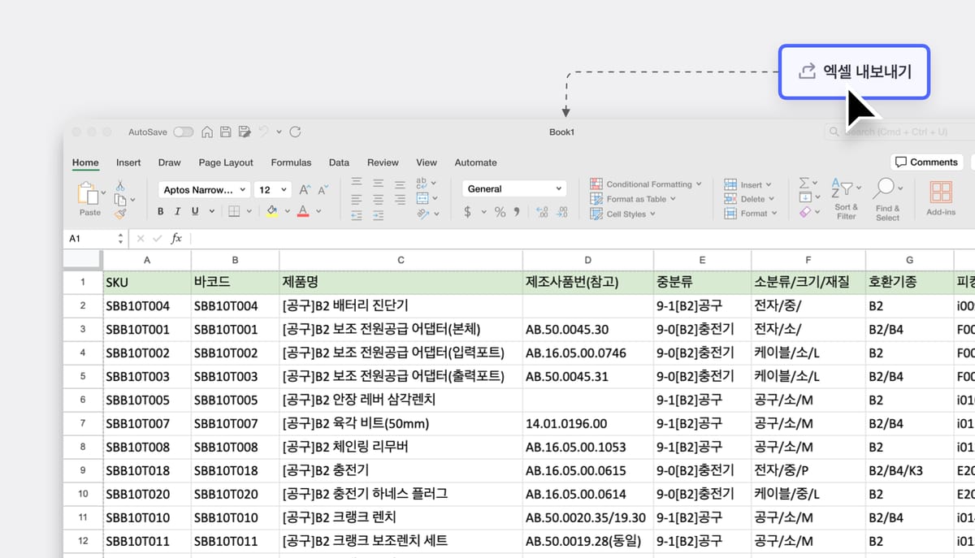Select the Cut scissors icon
The image size is (975, 558).
tap(120, 185)
